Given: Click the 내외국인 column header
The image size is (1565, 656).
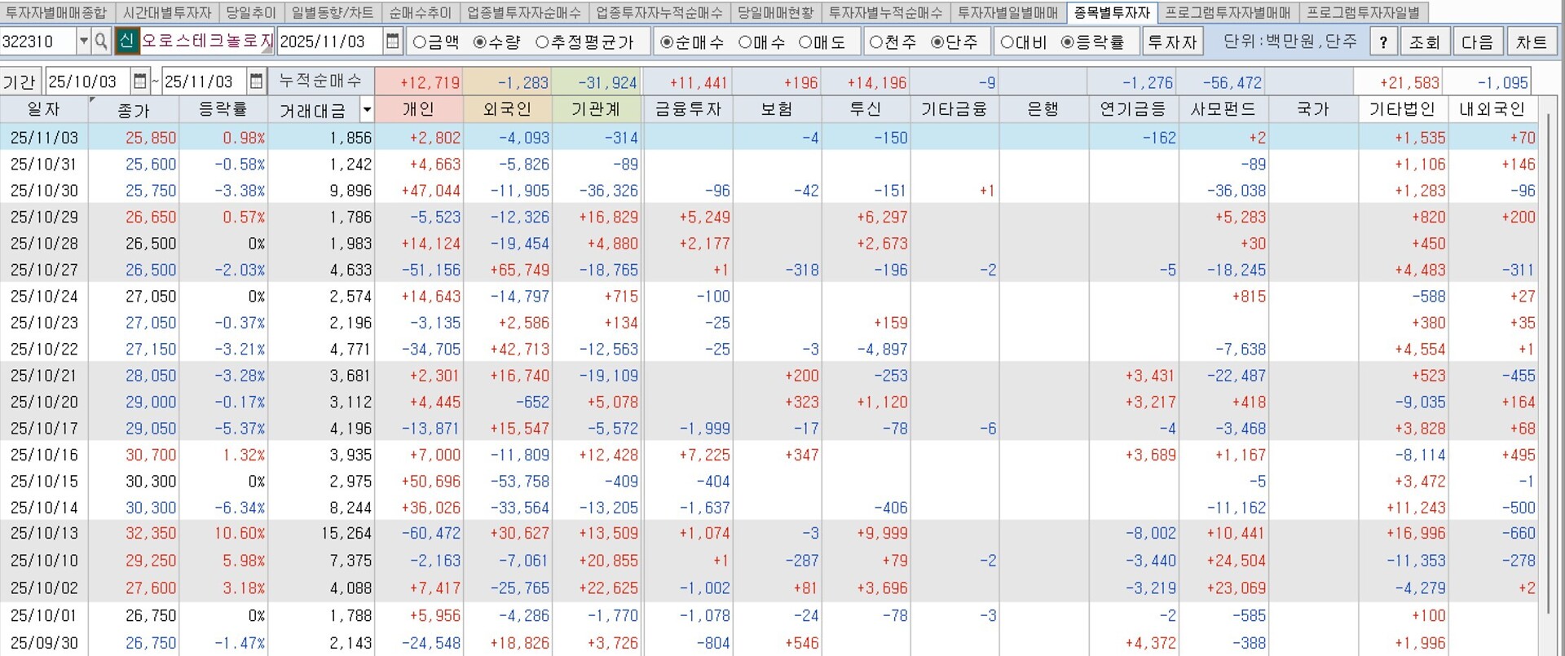Looking at the screenshot, I should [1492, 109].
